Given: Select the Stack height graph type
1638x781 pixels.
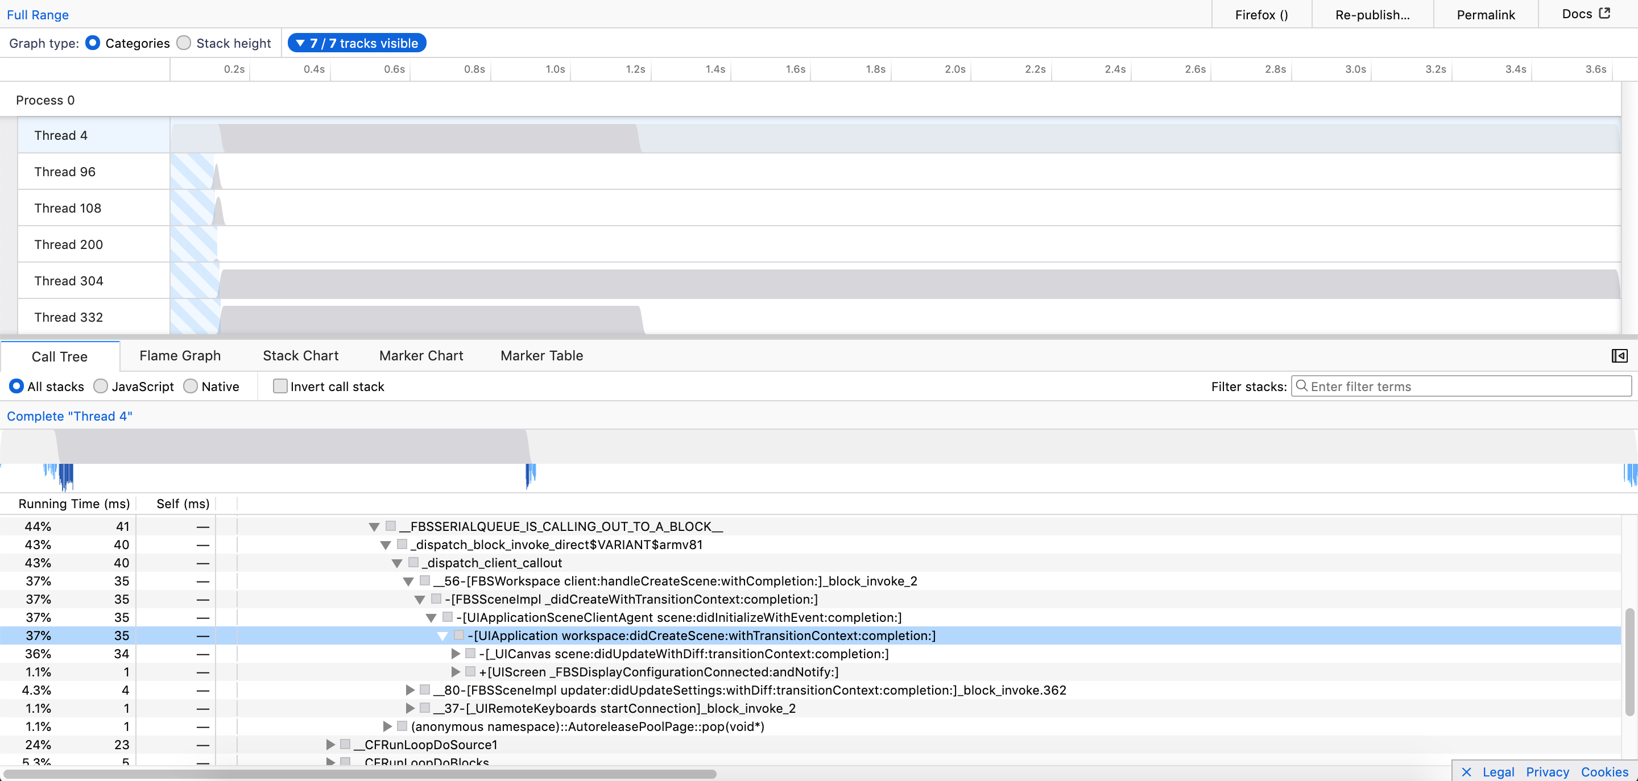Looking at the screenshot, I should coord(184,43).
